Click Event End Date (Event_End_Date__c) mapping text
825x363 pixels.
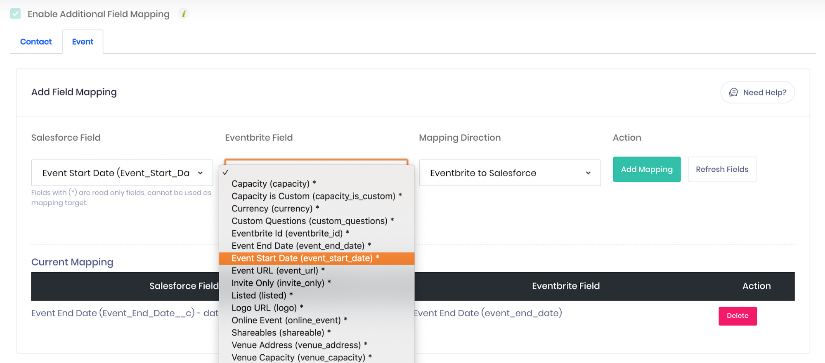[x=125, y=313]
